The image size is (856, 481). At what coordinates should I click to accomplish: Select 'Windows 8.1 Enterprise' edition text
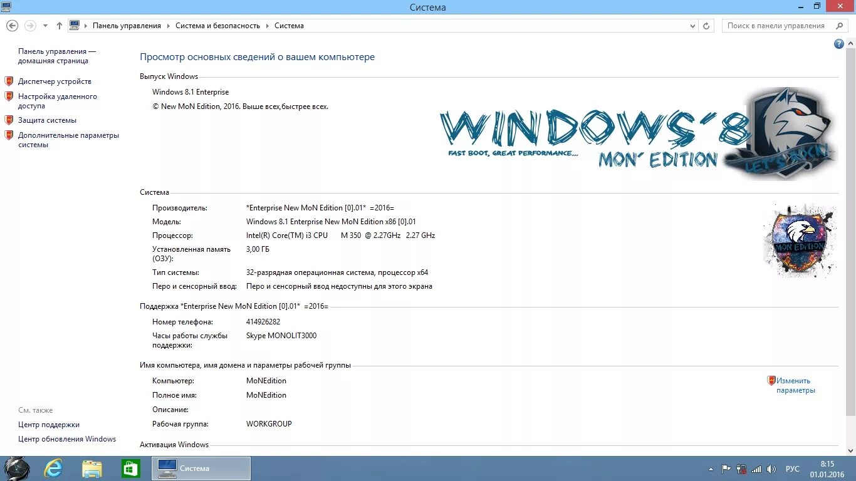[191, 92]
